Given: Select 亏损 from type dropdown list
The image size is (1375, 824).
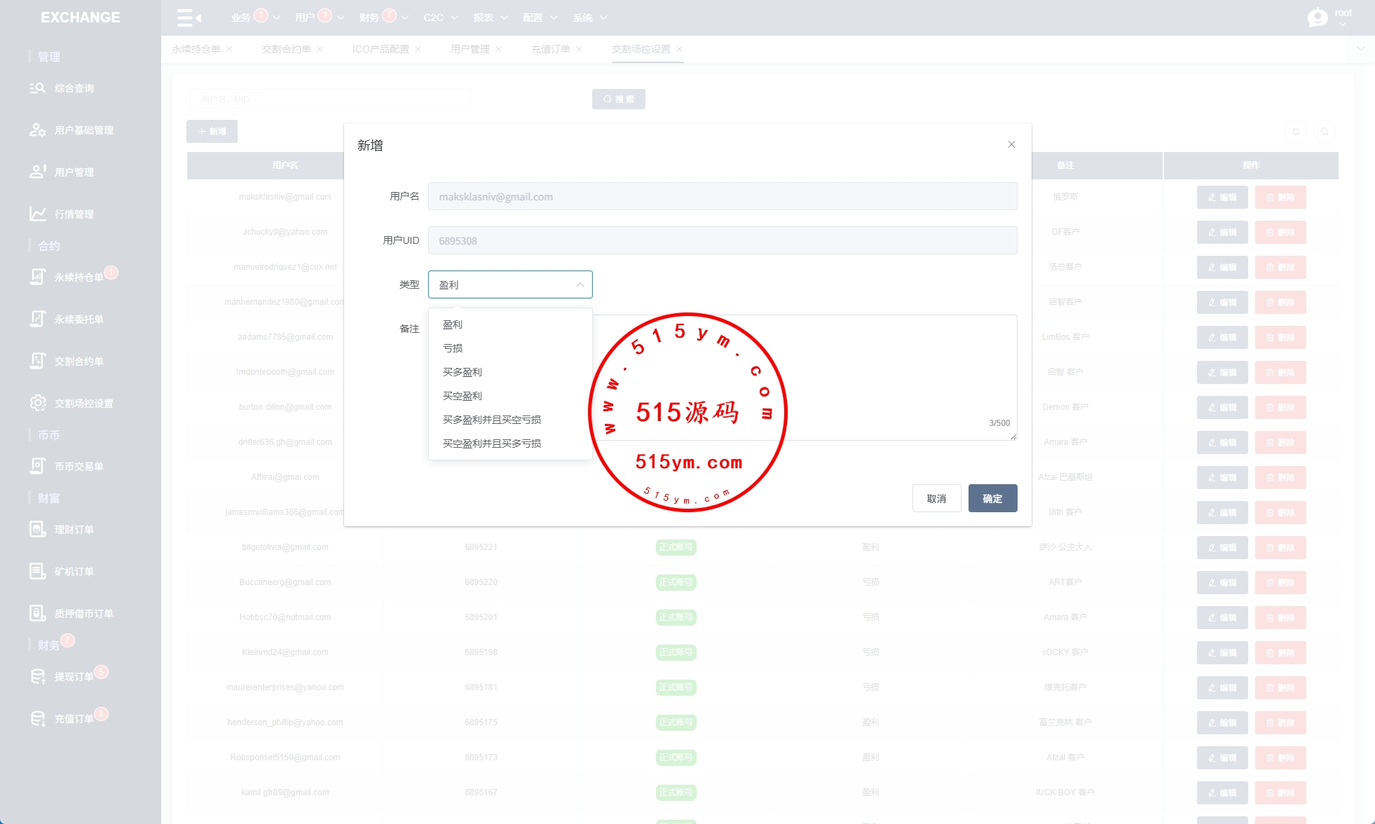Looking at the screenshot, I should pyautogui.click(x=453, y=348).
